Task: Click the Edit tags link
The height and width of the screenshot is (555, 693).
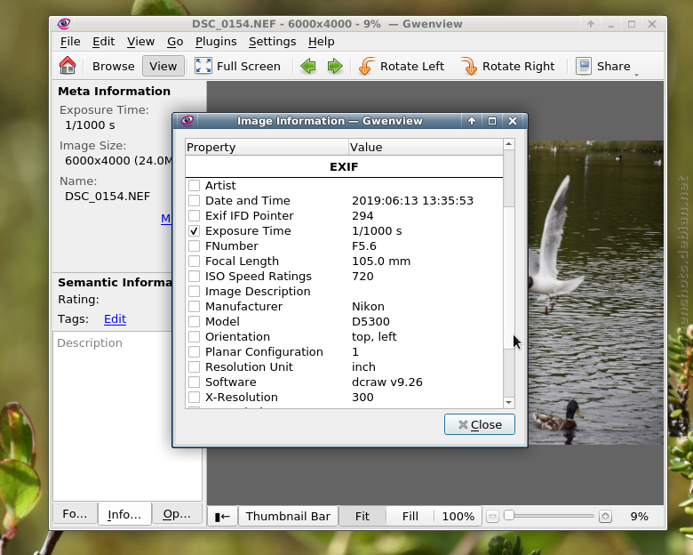Action: click(x=115, y=318)
